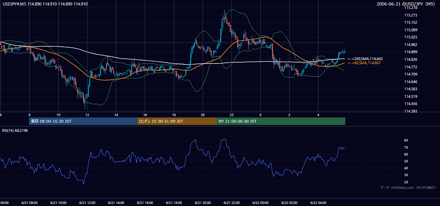440x206 pixels.
Task: Click the 6/21 20:00 time label
Action: point(203,203)
